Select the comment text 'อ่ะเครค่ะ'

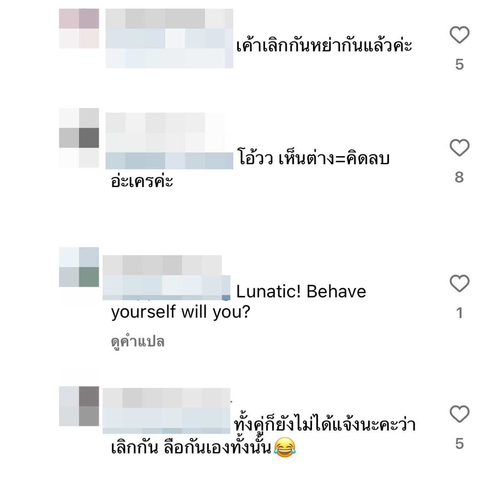coord(142,181)
